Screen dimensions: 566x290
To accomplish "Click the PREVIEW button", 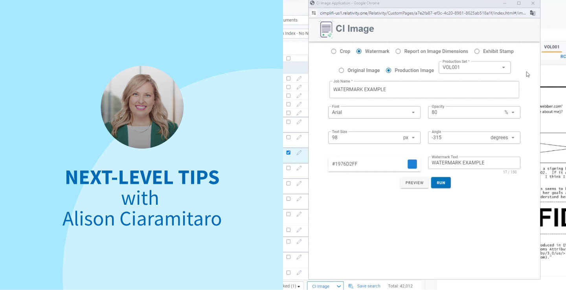I will coord(414,183).
